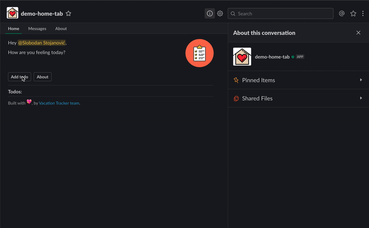Expand the Pinned Items section
Image resolution: width=369 pixels, height=228 pixels.
click(x=298, y=80)
